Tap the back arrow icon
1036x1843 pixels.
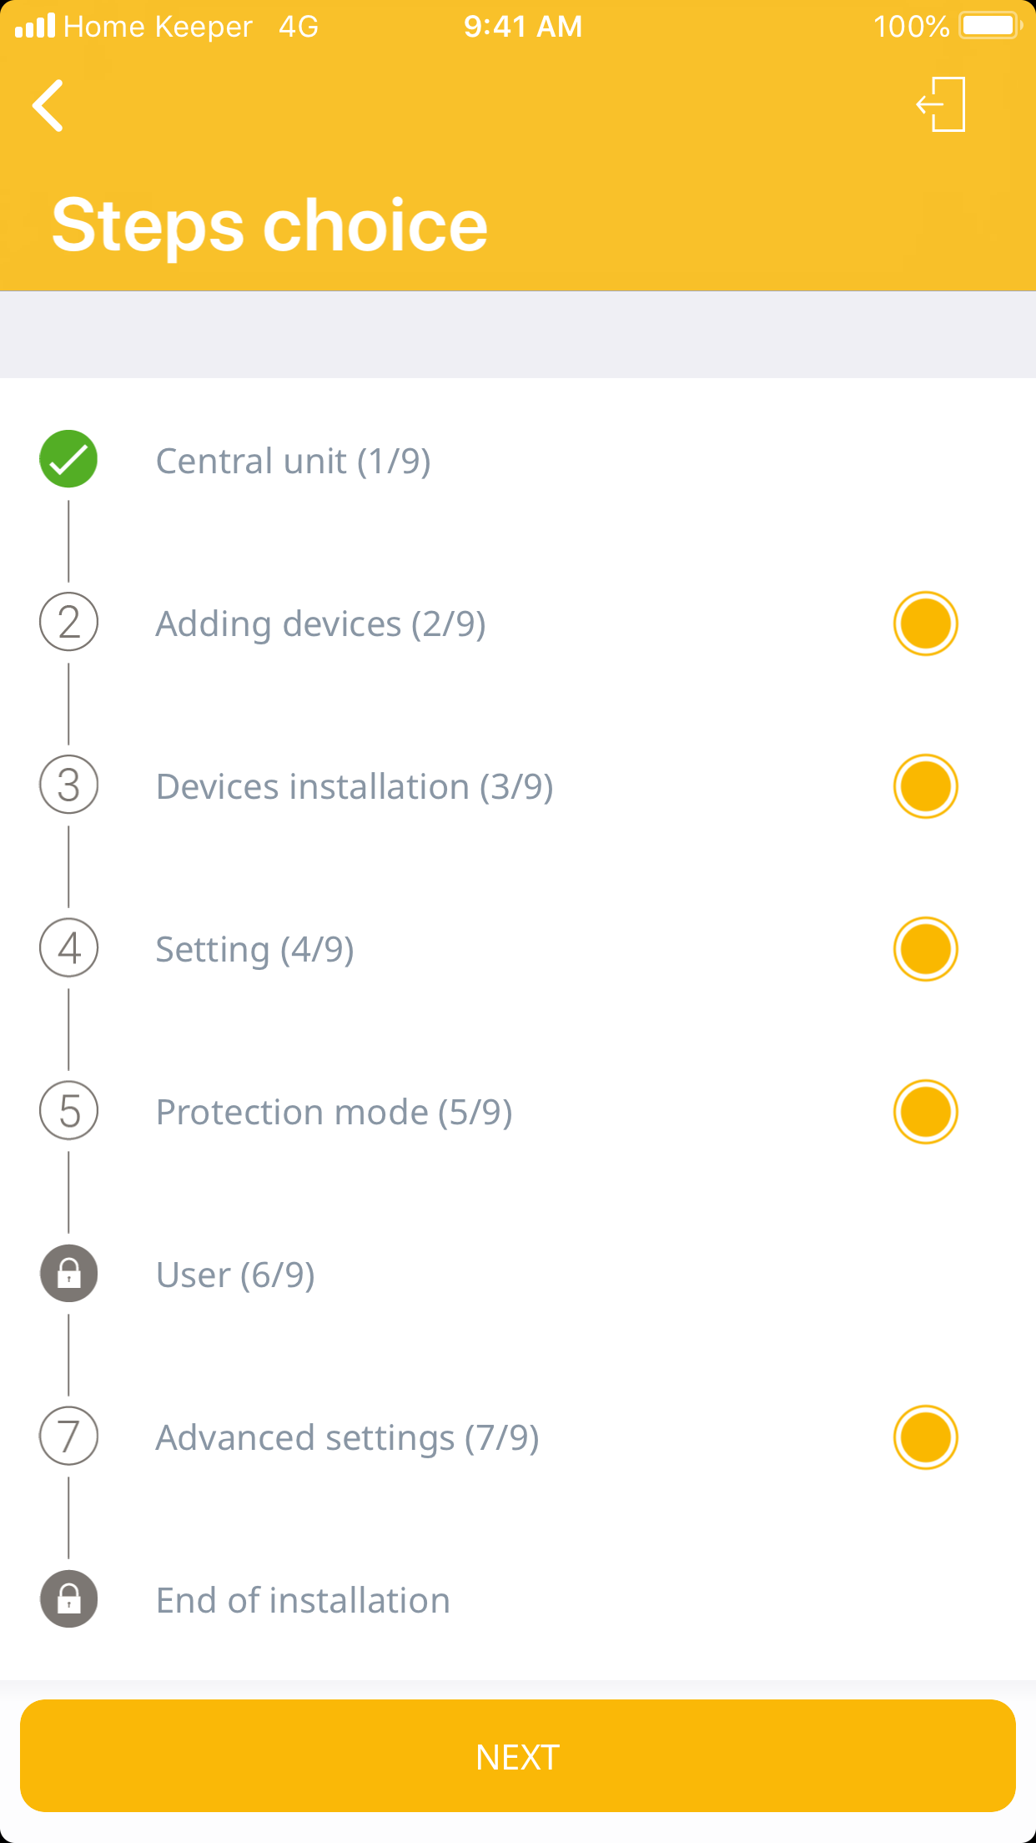coord(48,106)
